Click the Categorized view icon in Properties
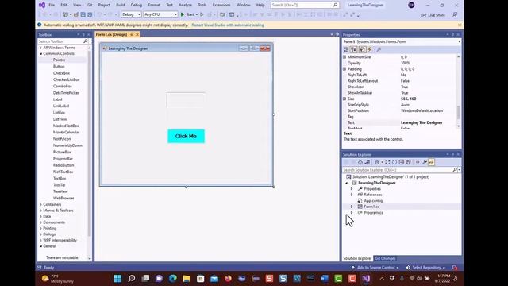The width and height of the screenshot is (508, 286). [346, 49]
